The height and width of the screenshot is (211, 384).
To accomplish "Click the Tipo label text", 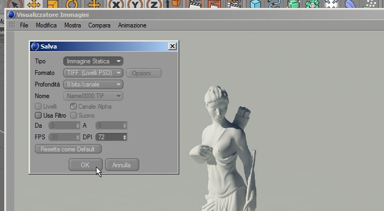I will [40, 61].
